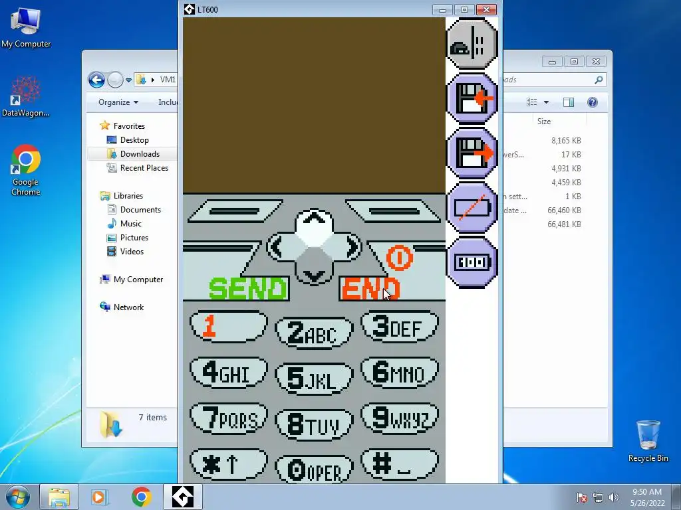
Task: Click the Explorer search magnifier icon
Action: click(x=599, y=80)
